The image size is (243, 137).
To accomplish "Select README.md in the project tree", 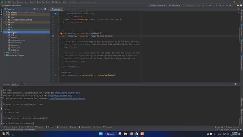I will 14,50.
